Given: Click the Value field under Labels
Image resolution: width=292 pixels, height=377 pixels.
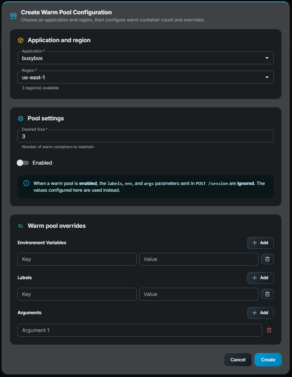Looking at the screenshot, I should 199,294.
